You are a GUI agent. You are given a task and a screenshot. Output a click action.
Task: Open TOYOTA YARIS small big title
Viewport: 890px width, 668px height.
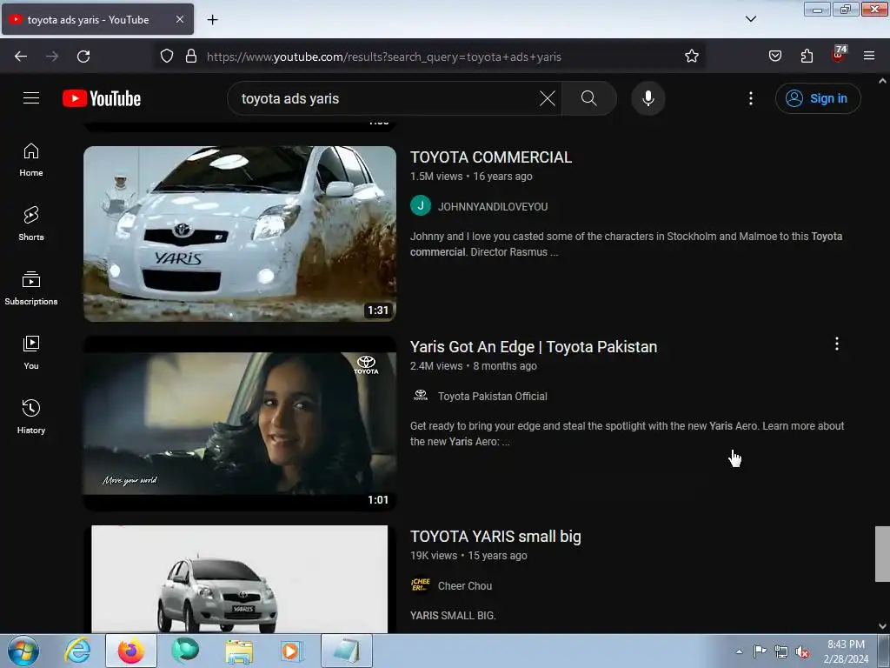coord(495,537)
